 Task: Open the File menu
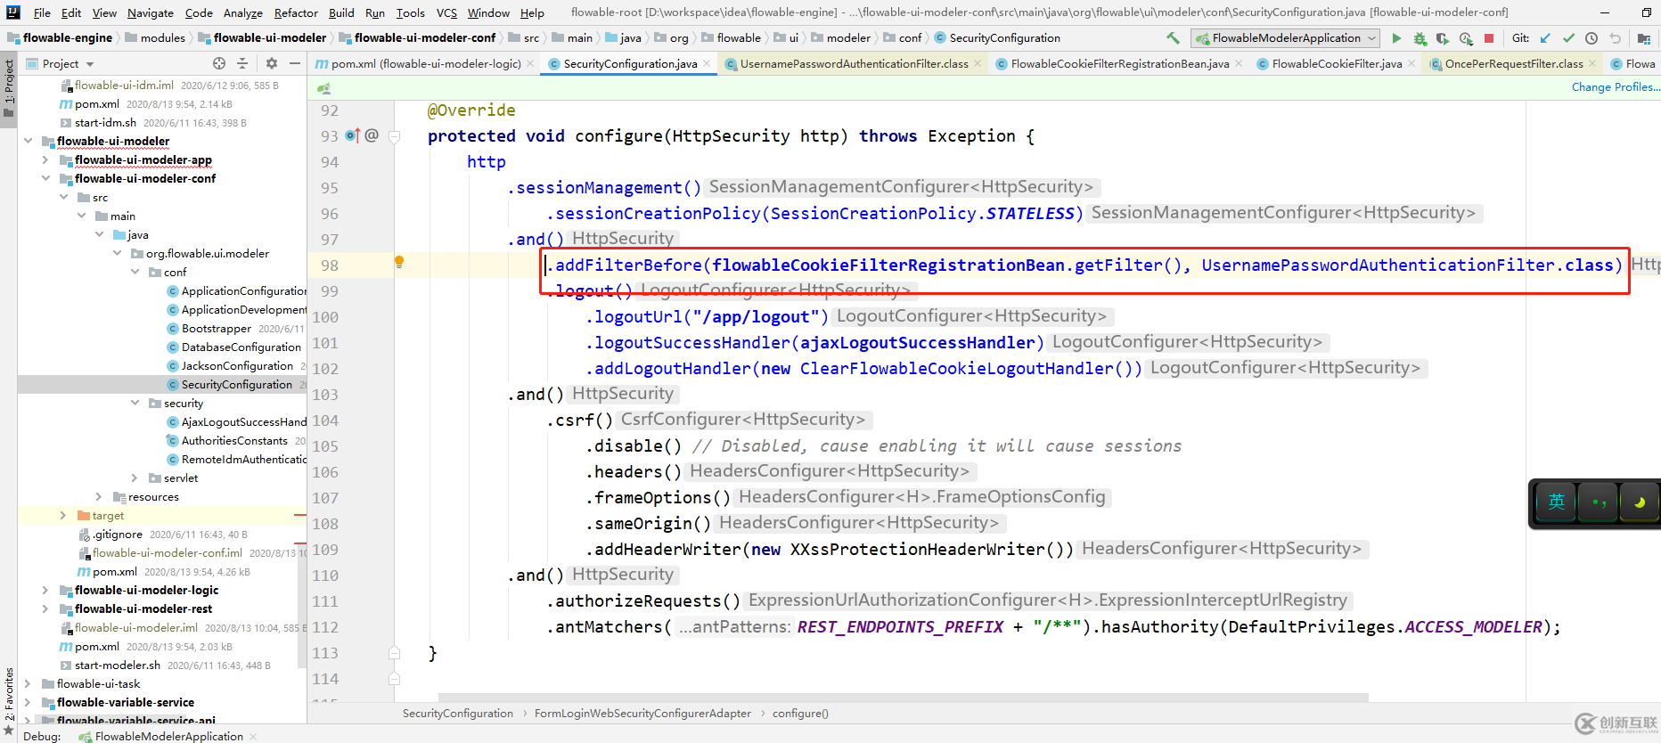tap(42, 12)
